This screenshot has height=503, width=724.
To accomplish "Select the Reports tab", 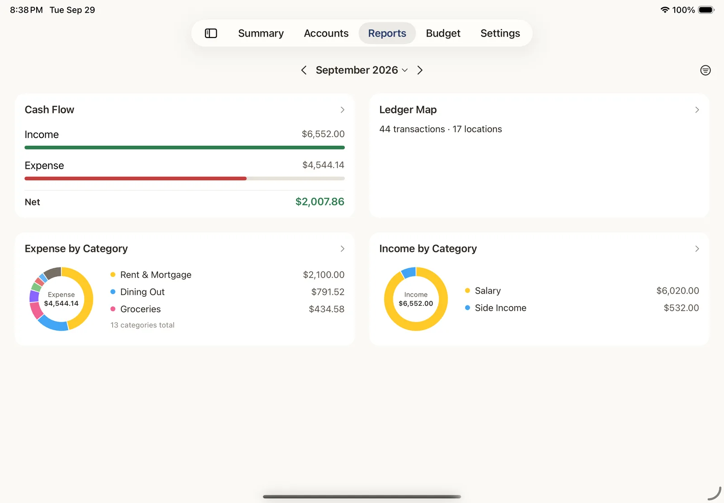I will click(387, 33).
